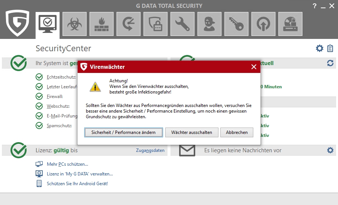
Task: Click Mehr PCs schützen link
Action: (67, 164)
